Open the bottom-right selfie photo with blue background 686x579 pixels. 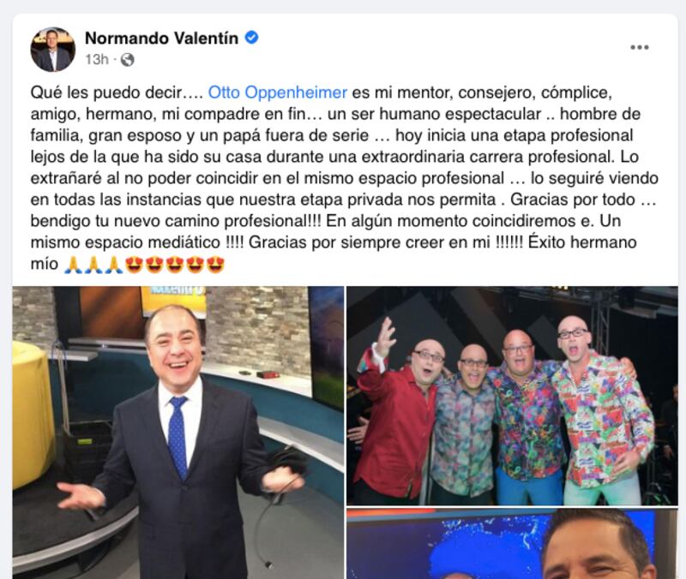point(512,544)
